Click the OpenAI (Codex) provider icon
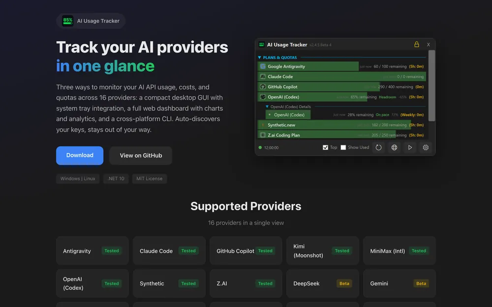Image resolution: width=492 pixels, height=307 pixels. [x=263, y=97]
